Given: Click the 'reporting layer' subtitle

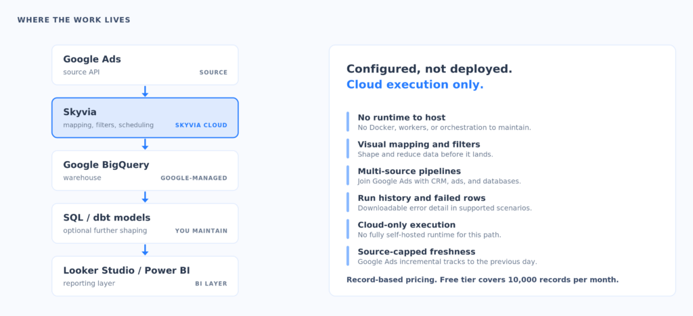Looking at the screenshot, I should pyautogui.click(x=89, y=284).
